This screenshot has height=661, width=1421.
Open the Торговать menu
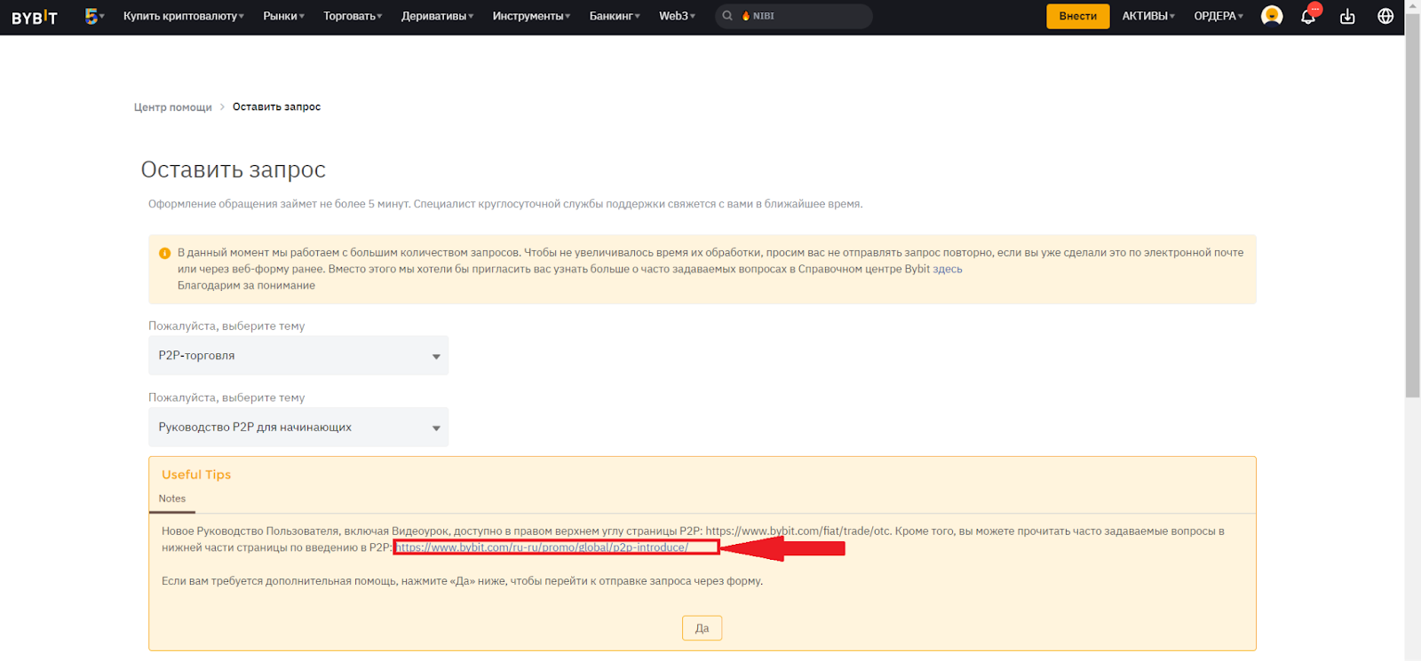pyautogui.click(x=353, y=16)
